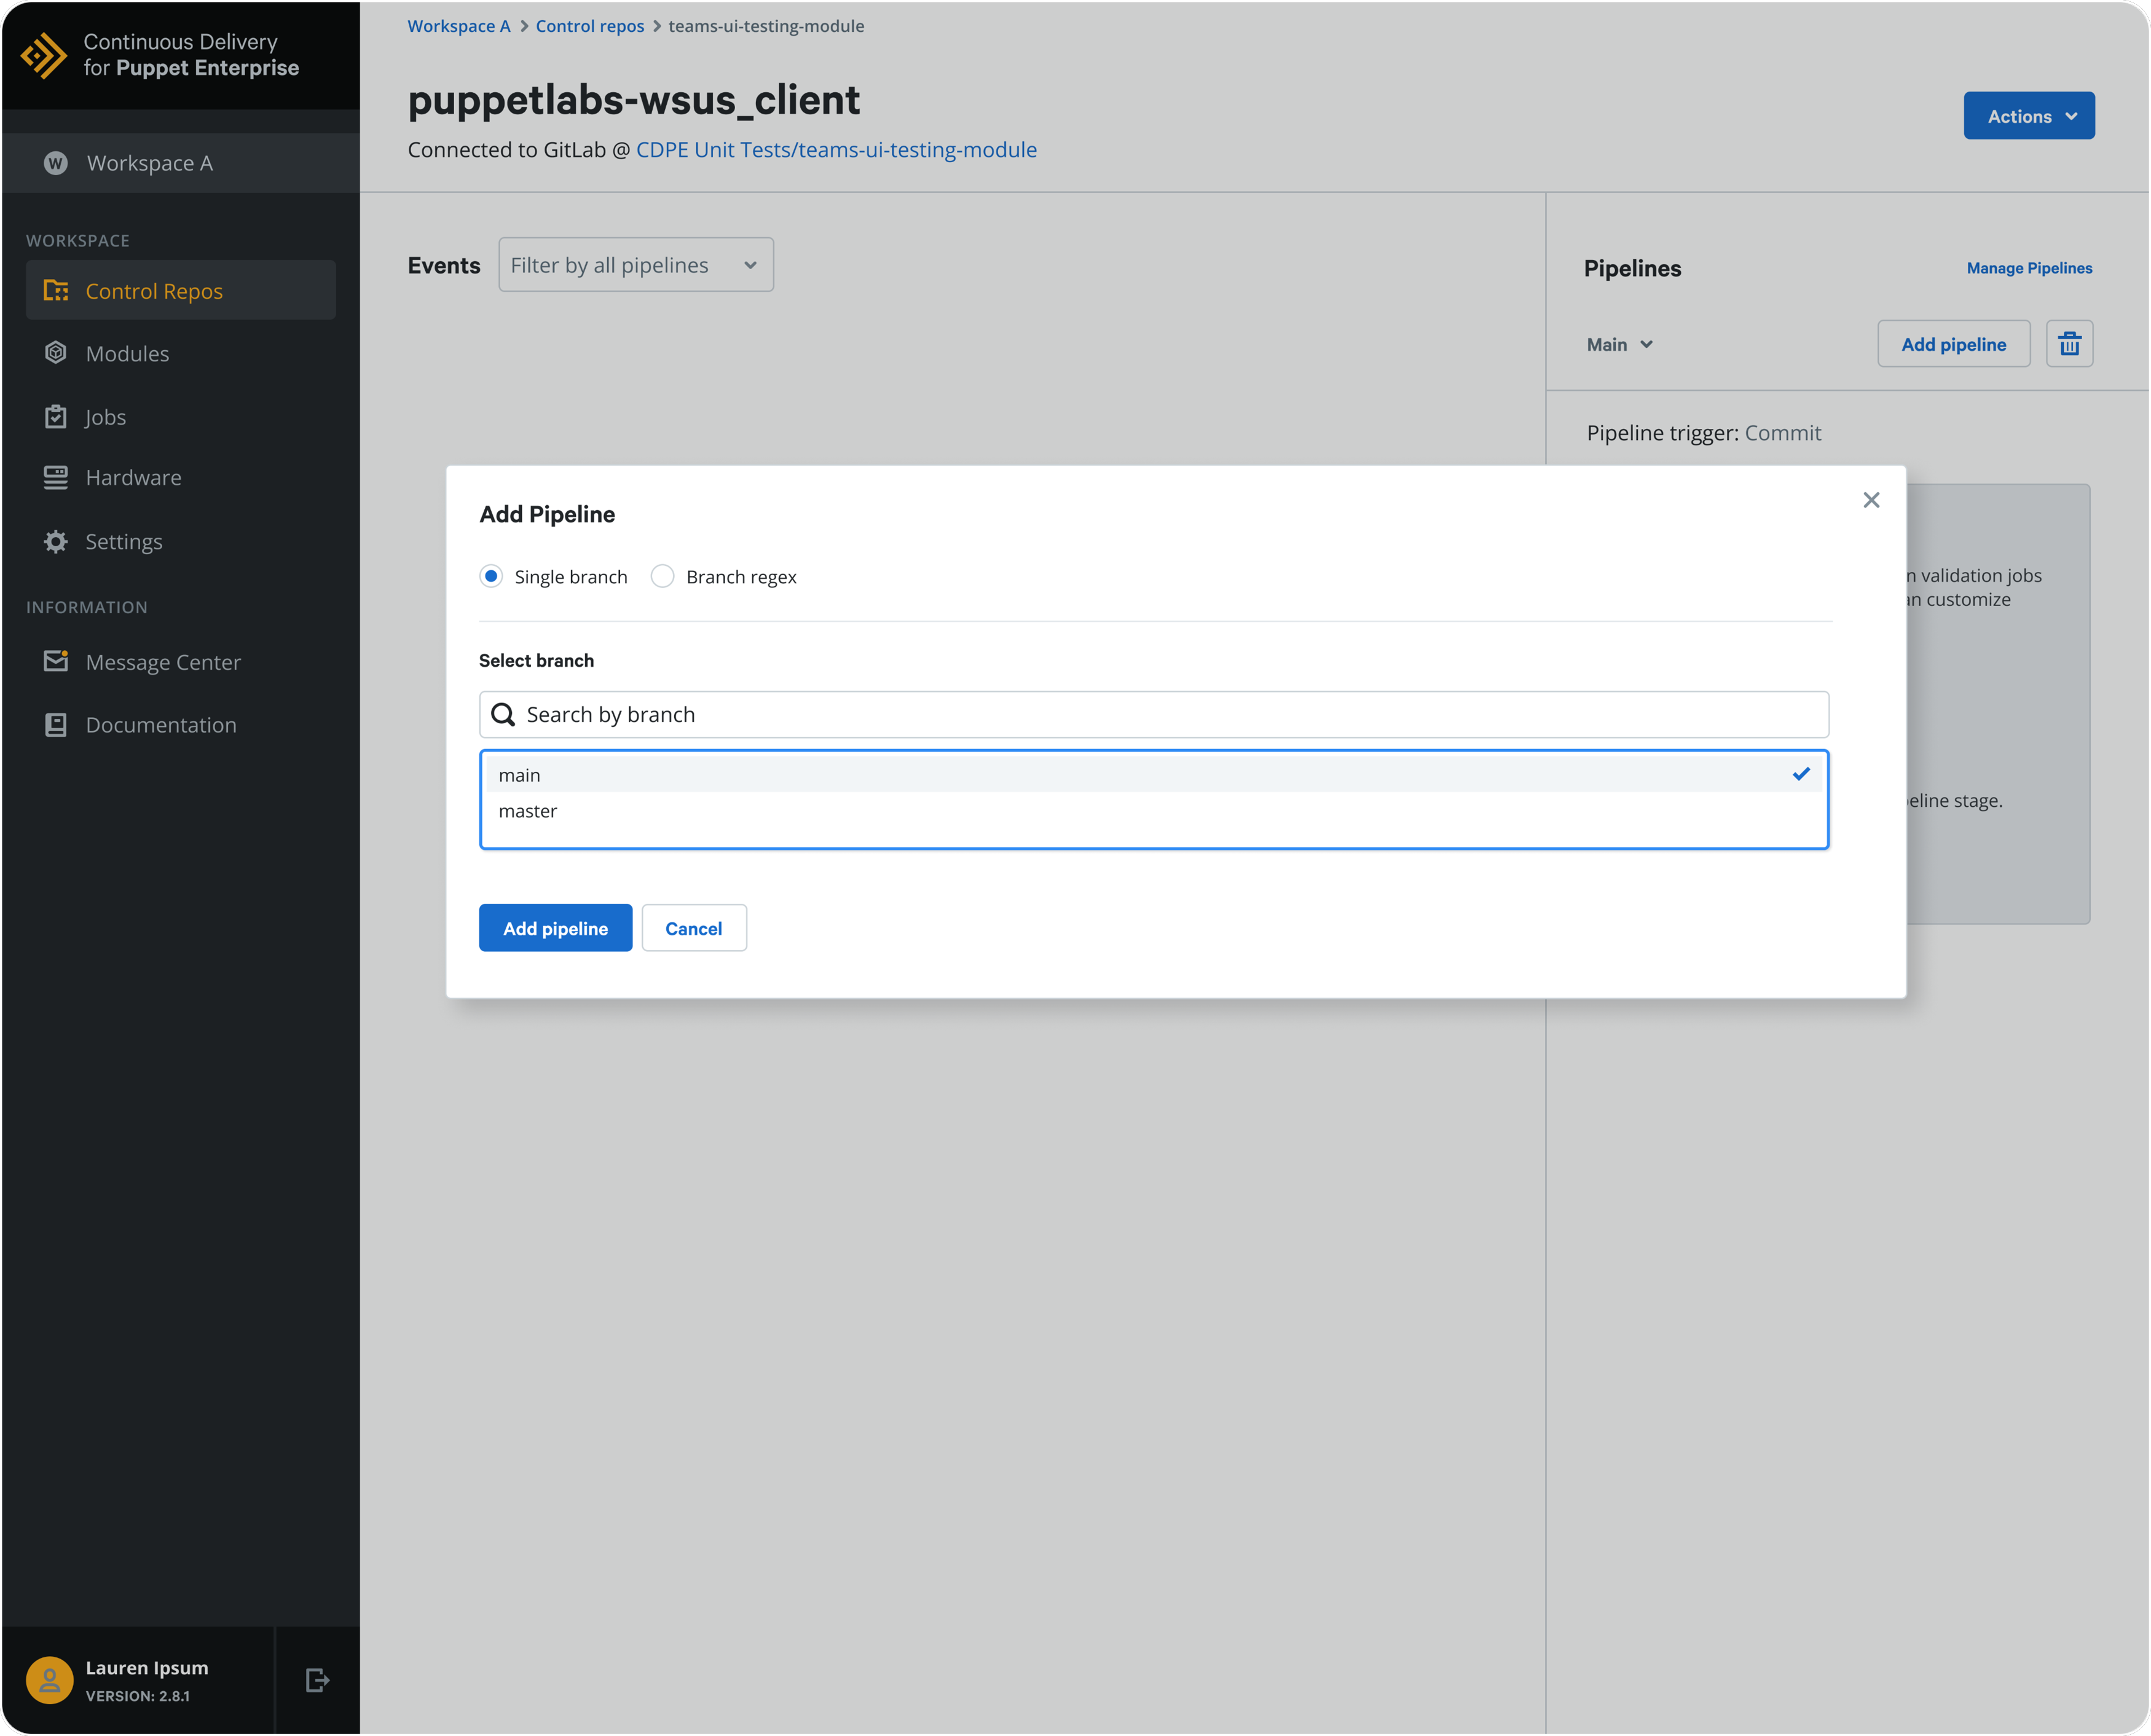The height and width of the screenshot is (1736, 2151).
Task: Open the Actions dropdown menu
Action: 2028,116
